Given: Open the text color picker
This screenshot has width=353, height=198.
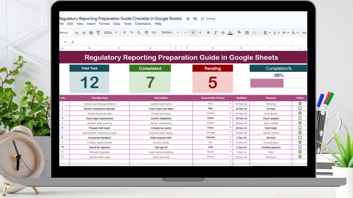Looking at the screenshot, I should (230, 32).
